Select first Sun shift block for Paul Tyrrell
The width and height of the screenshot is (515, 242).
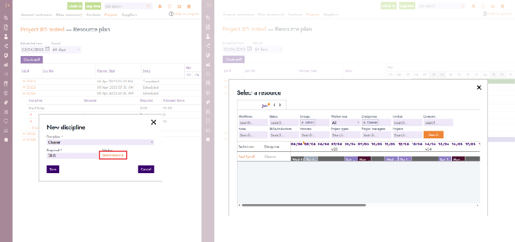point(351,159)
